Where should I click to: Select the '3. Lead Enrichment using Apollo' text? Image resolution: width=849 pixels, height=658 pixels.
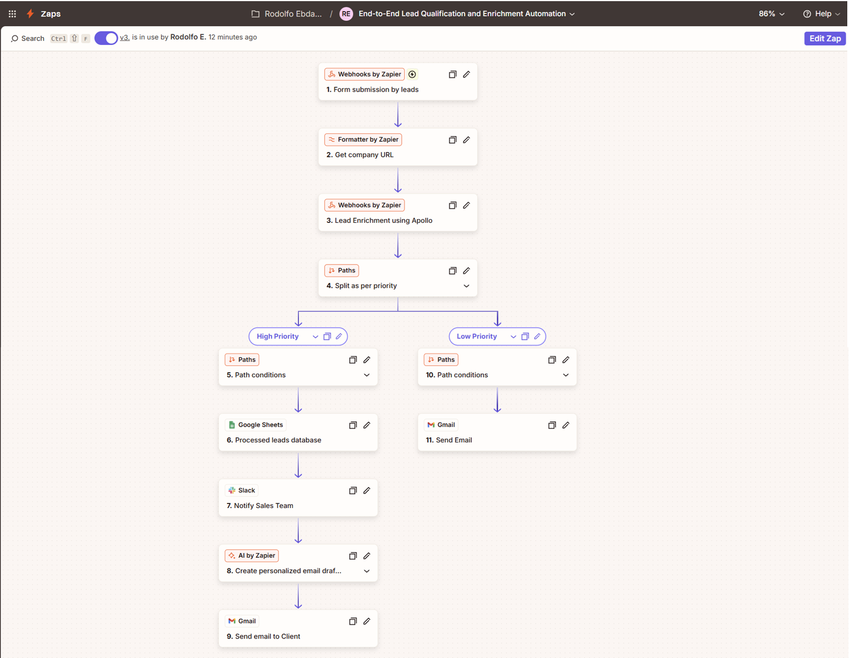coord(379,221)
